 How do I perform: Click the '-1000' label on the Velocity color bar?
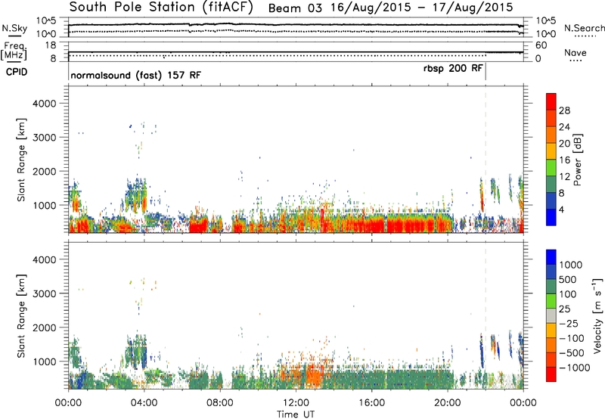(x=575, y=368)
